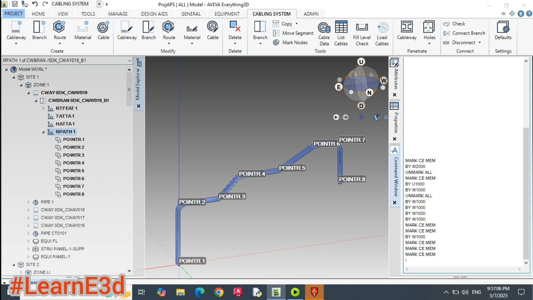This screenshot has height=300, width=533.
Task: Open the Windows notification center
Action: point(521,292)
